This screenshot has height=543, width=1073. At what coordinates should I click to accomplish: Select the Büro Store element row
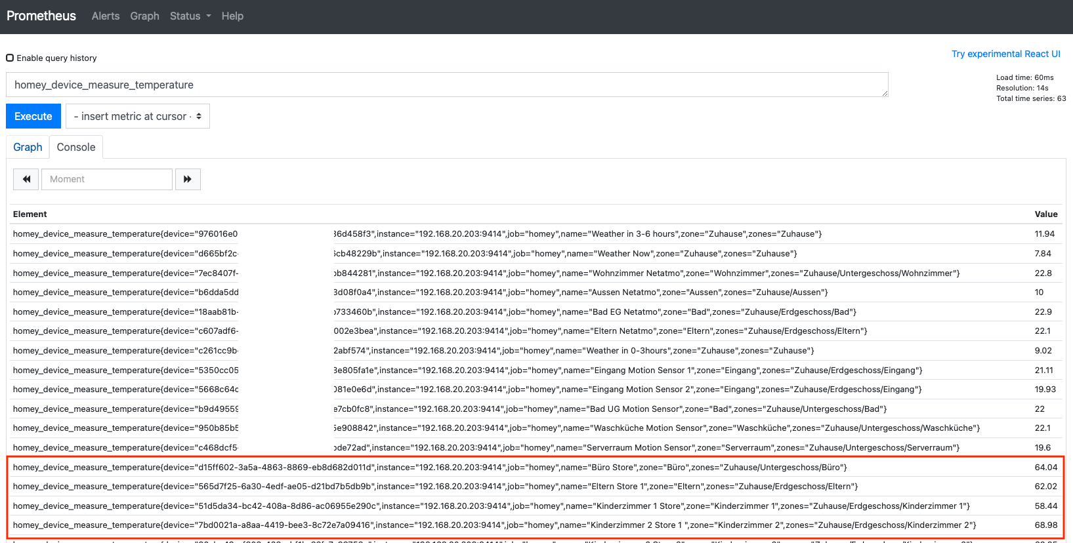[x=537, y=467]
